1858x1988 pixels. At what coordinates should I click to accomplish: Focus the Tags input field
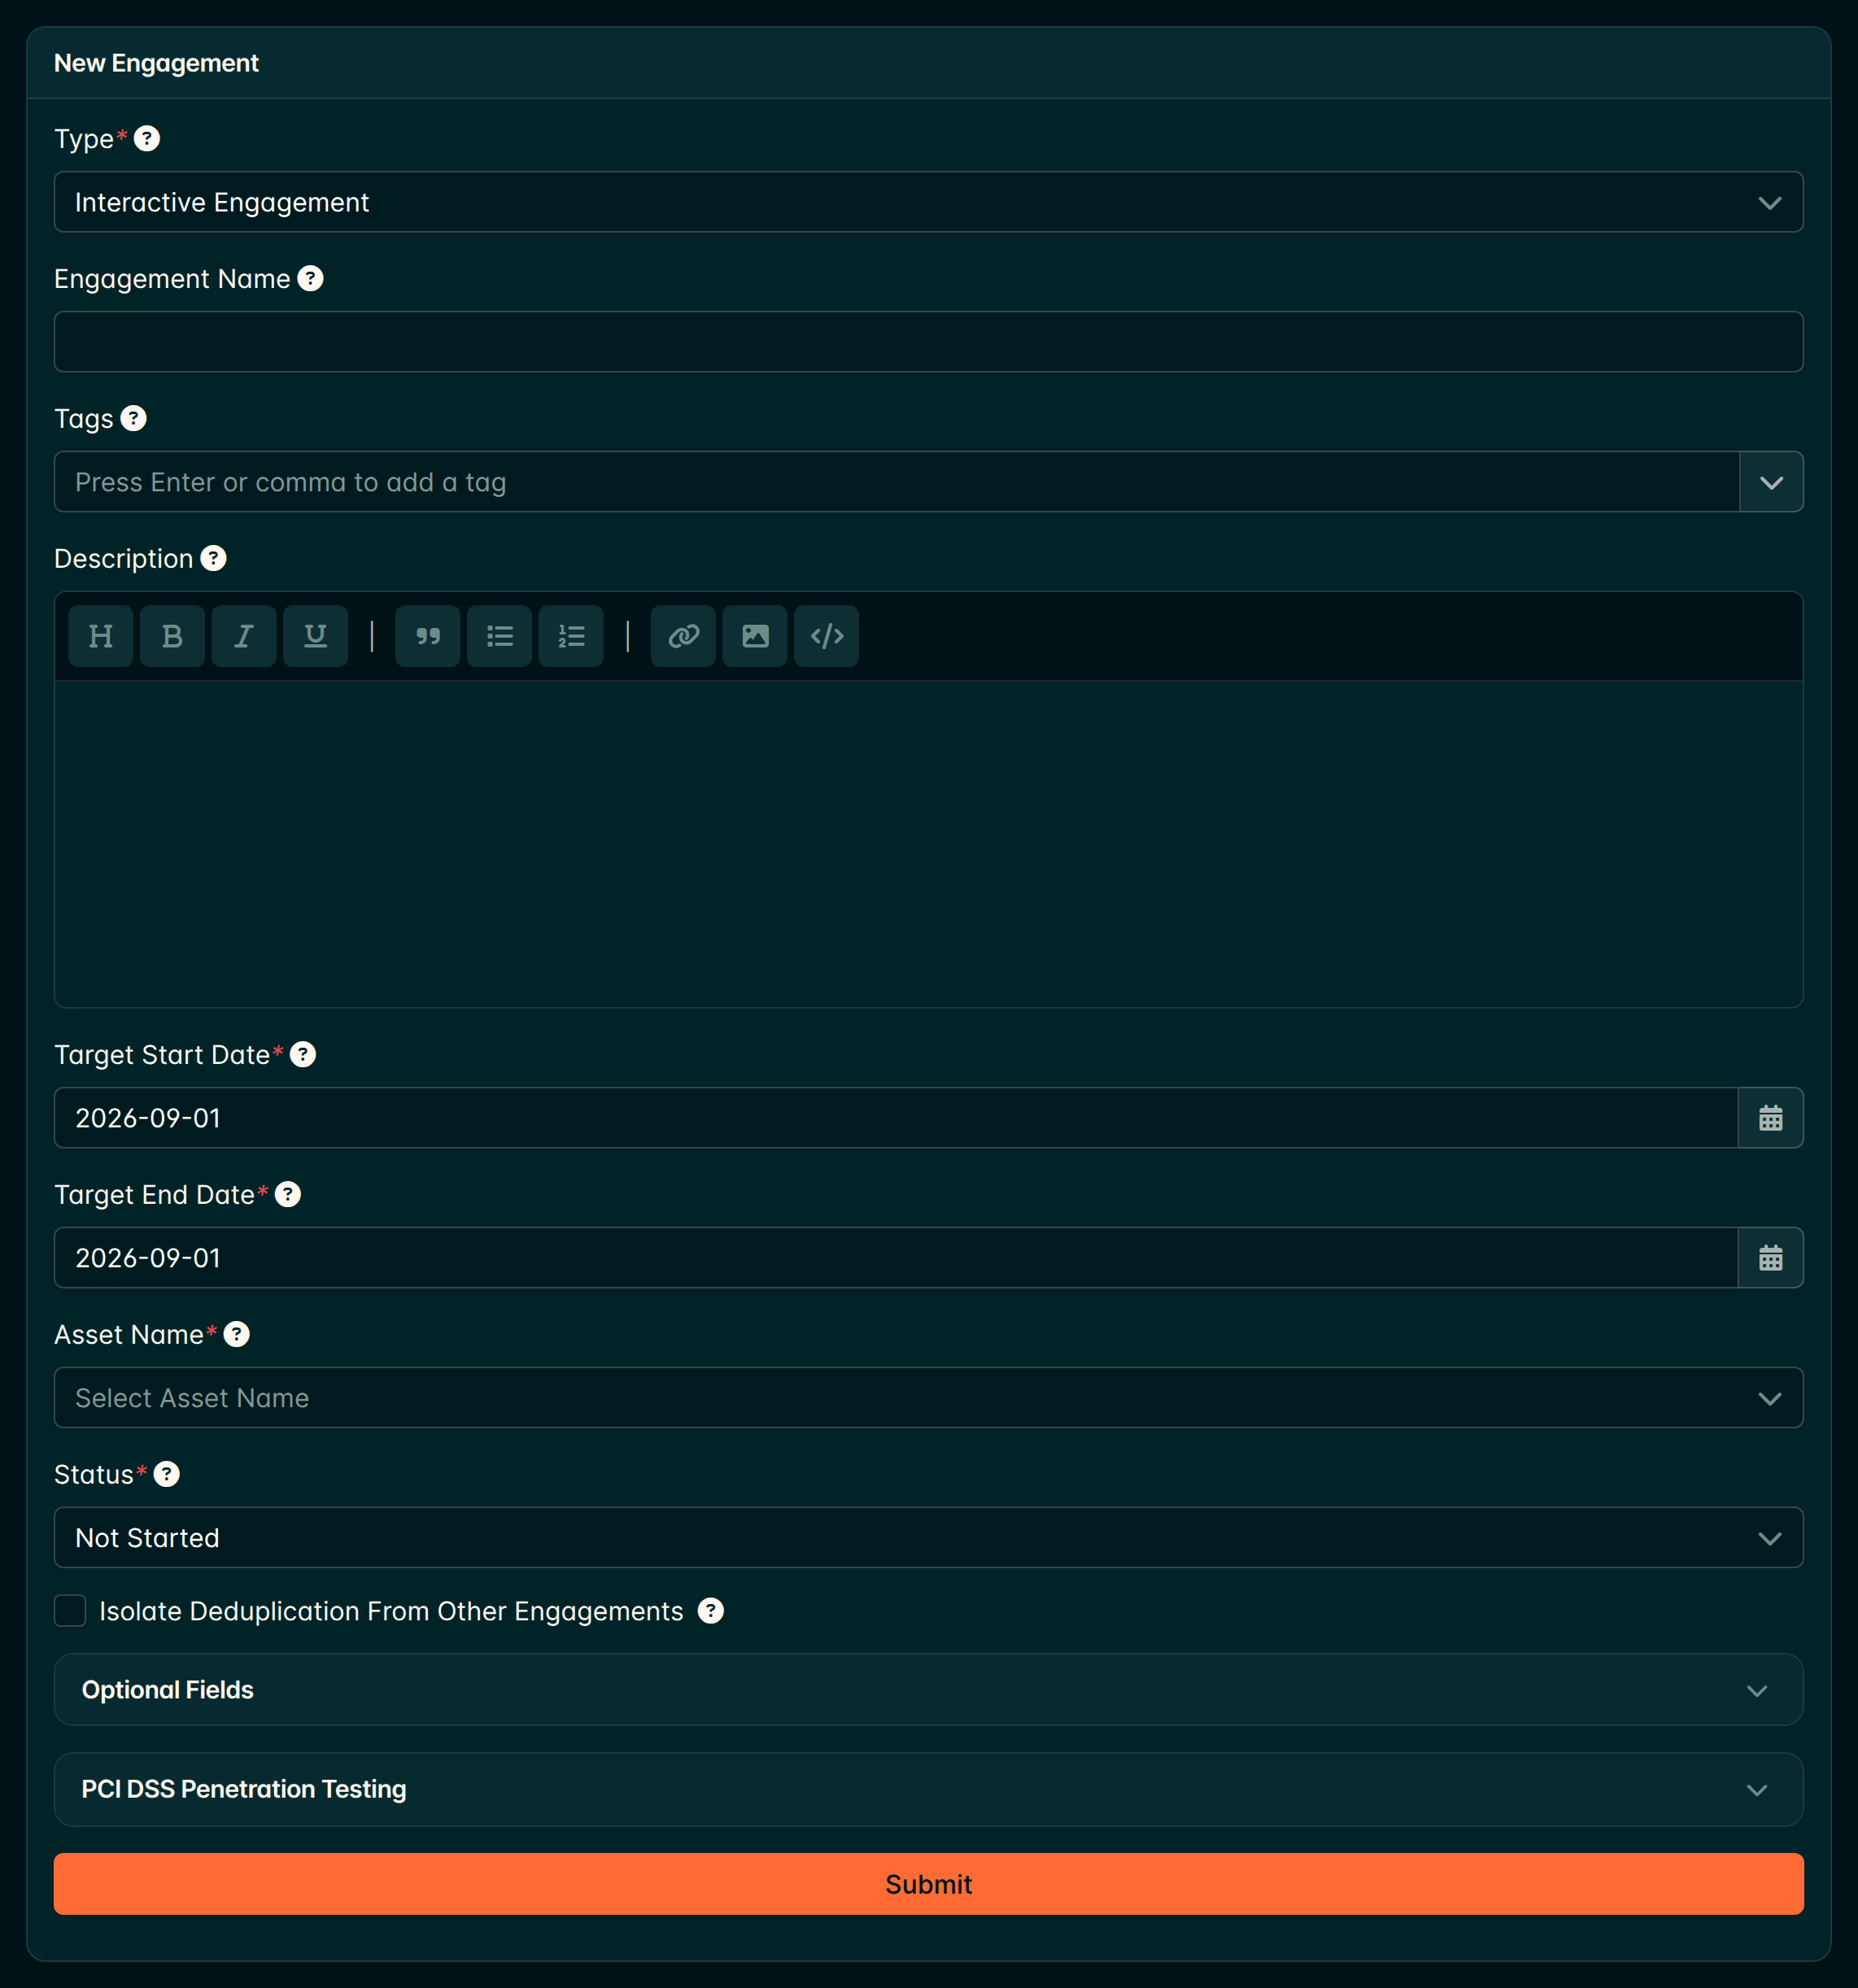(x=896, y=482)
